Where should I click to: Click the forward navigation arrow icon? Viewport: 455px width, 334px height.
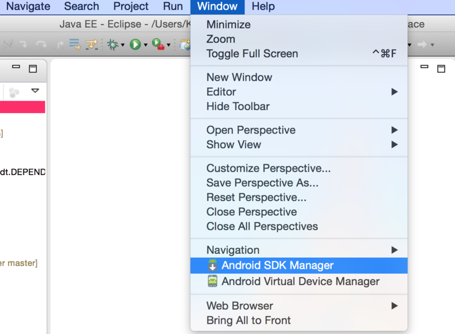(x=422, y=44)
